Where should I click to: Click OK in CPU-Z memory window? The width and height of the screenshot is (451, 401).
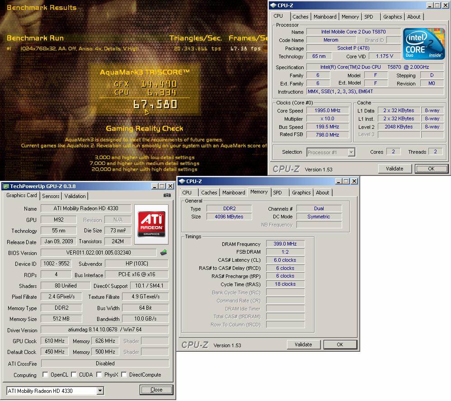click(340, 344)
